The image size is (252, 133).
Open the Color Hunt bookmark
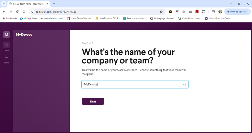(190, 19)
